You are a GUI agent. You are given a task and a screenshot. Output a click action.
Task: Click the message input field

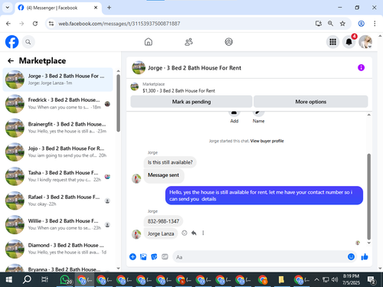pyautogui.click(x=260, y=257)
